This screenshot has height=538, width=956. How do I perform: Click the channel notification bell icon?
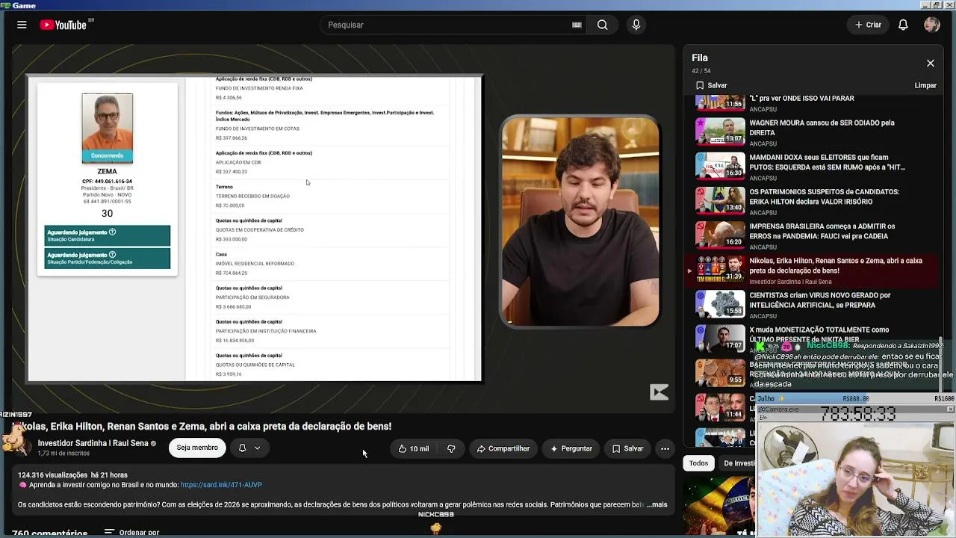[x=242, y=448]
